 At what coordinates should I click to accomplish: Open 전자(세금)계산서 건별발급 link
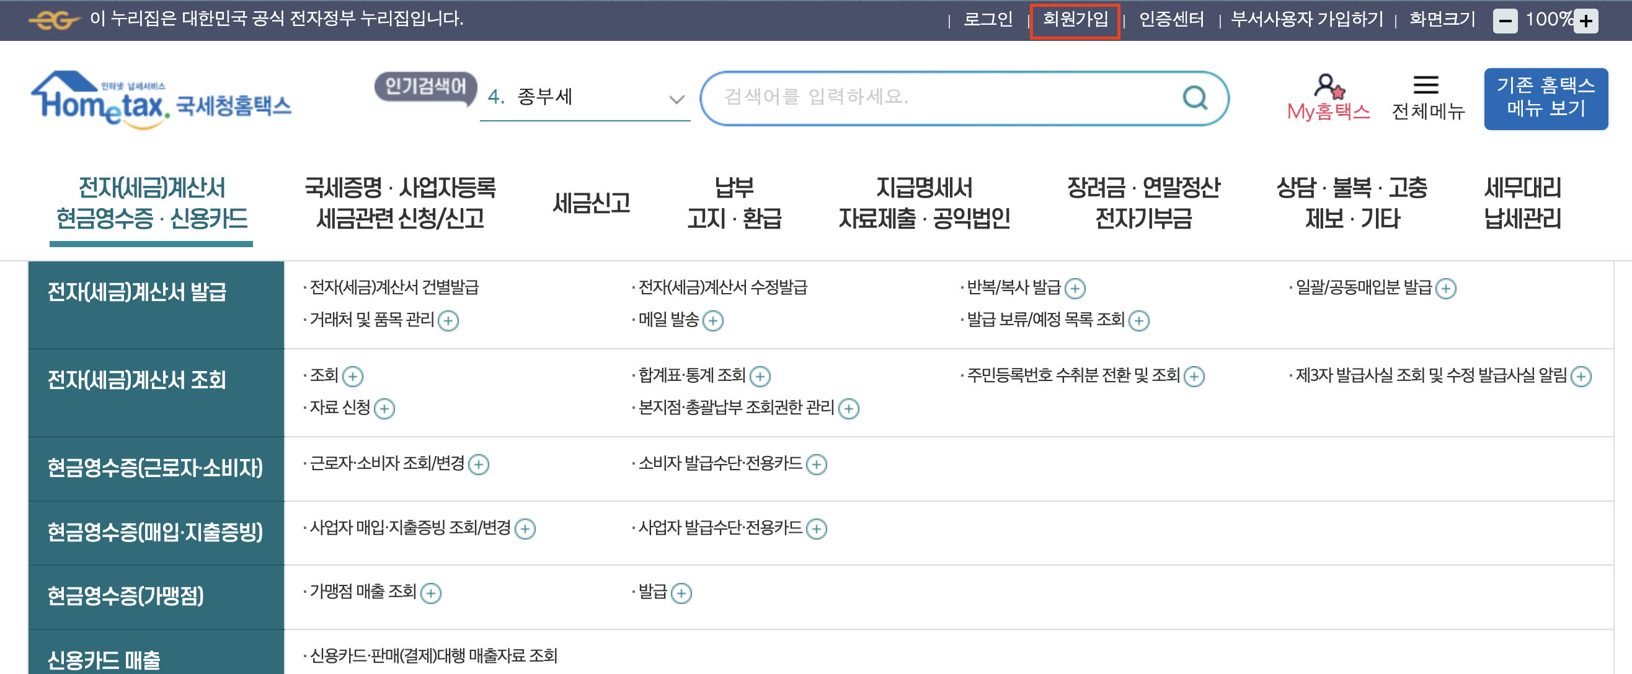coord(394,288)
